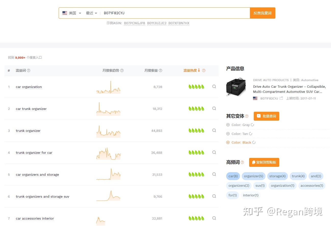Select the Color: Black variant
The width and height of the screenshot is (331, 226).
click(x=228, y=142)
